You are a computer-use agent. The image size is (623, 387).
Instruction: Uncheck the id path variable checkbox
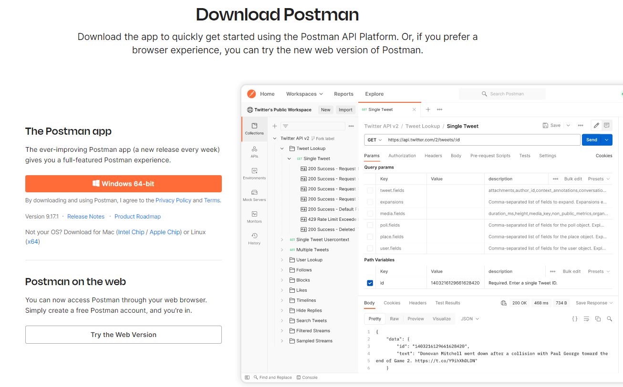[370, 283]
